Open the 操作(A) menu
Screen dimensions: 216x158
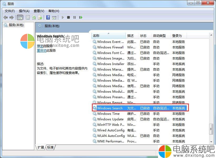24,11
